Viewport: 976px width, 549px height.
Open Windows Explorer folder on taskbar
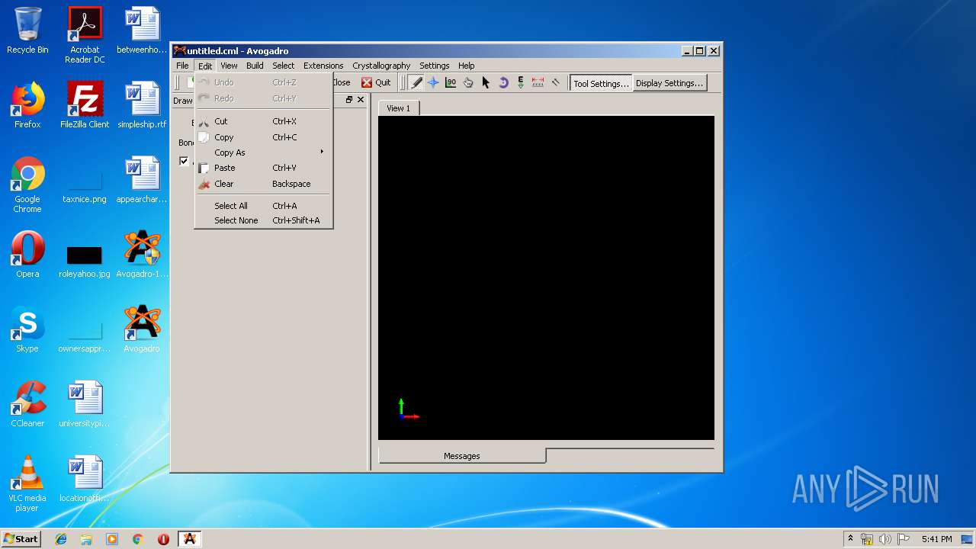pos(86,539)
